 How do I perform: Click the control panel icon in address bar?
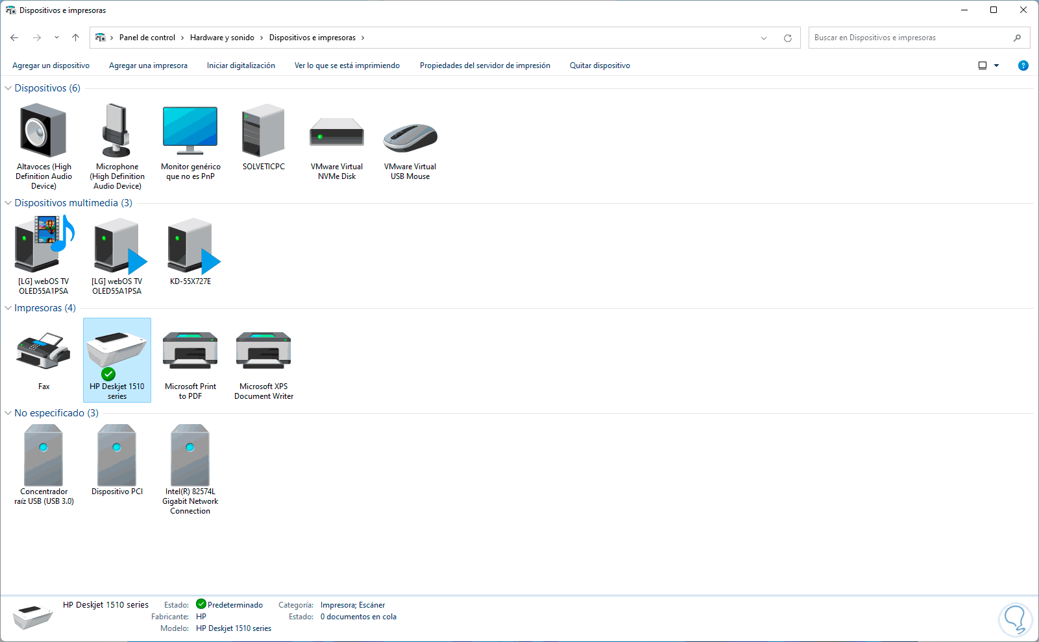101,38
